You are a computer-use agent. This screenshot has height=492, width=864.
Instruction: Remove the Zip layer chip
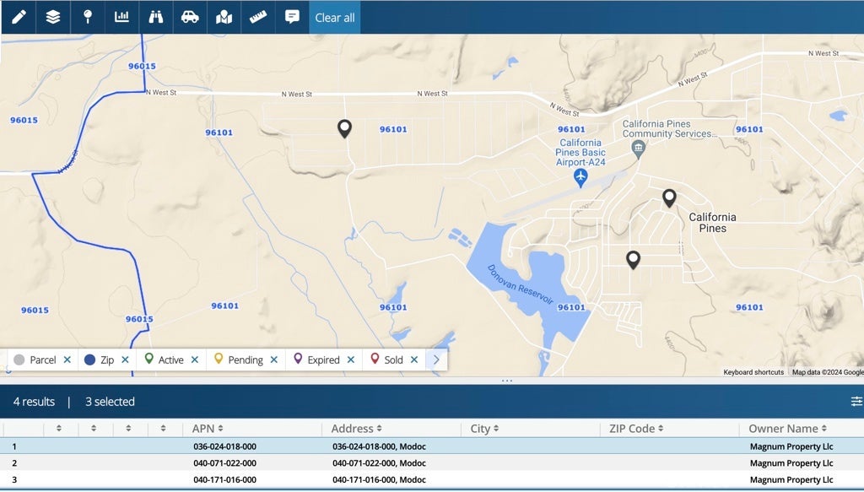[x=125, y=360]
